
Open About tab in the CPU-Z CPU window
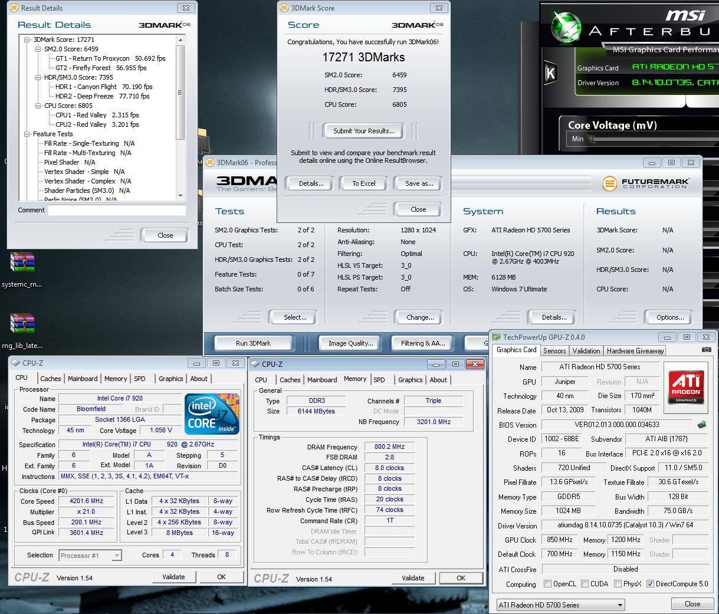pos(199,379)
